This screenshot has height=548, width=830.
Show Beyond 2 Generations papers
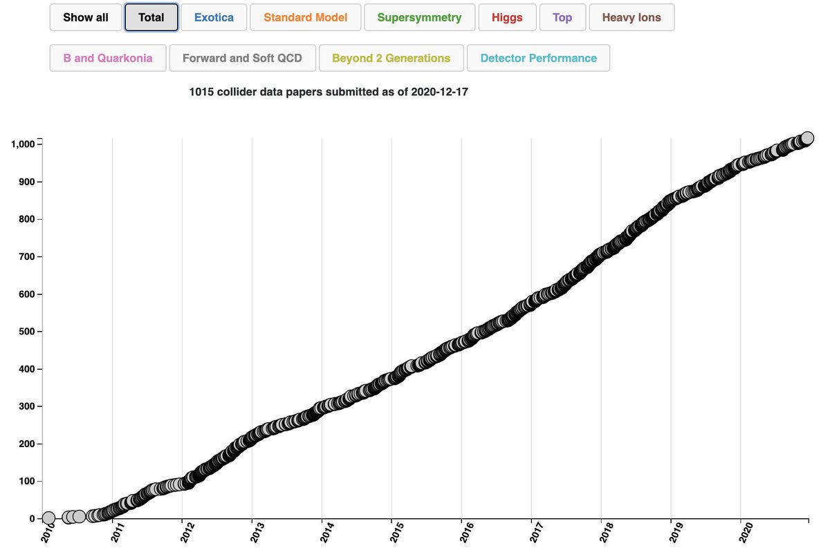[391, 58]
